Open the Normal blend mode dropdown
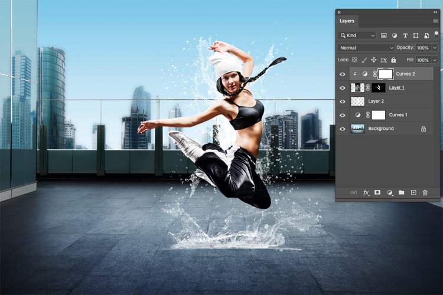This screenshot has height=295, width=443. coord(366,48)
